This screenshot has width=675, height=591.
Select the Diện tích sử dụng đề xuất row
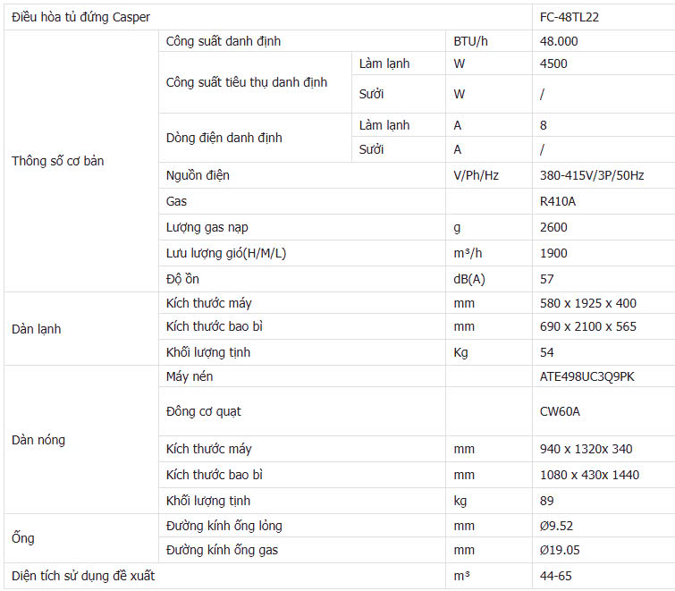tap(340, 576)
